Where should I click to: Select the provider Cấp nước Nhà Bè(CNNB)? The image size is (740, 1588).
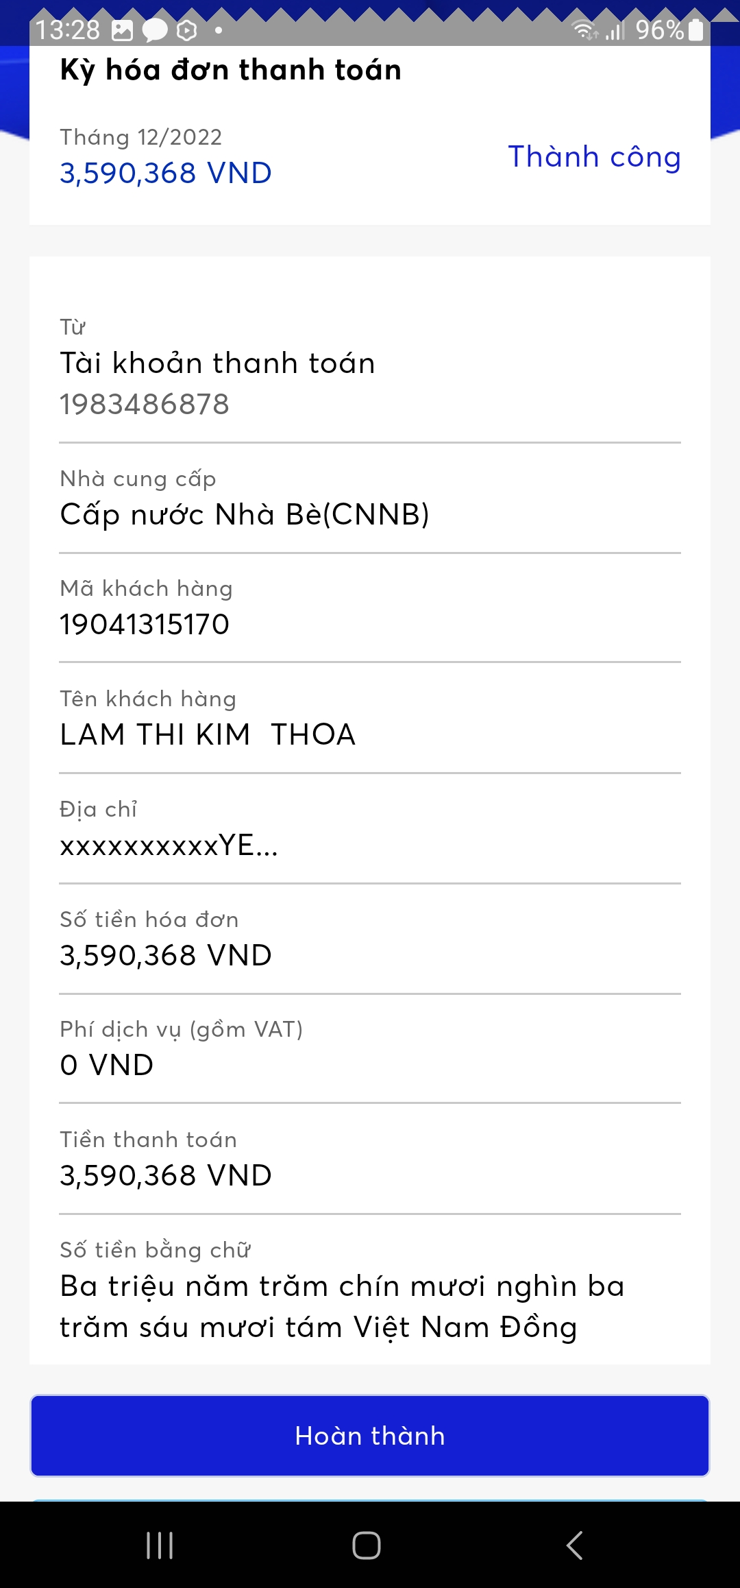[245, 514]
